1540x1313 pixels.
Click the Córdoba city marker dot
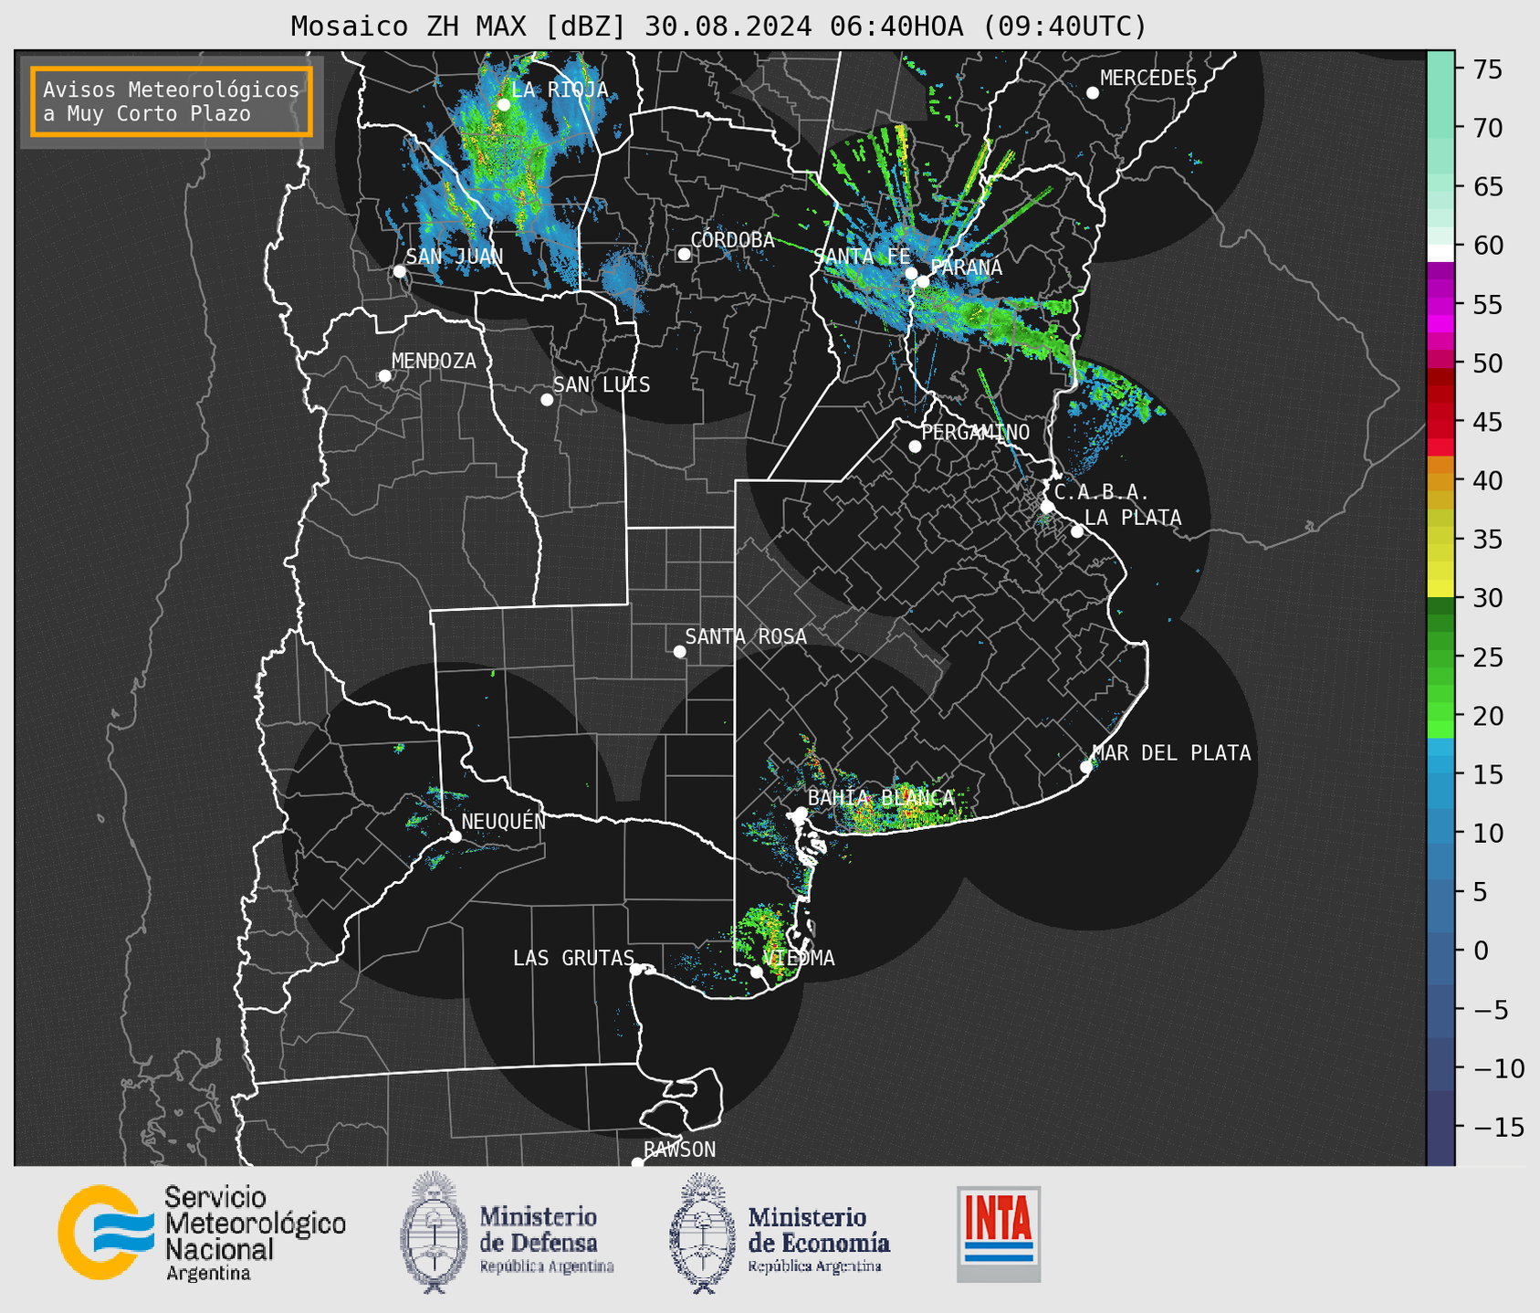pyautogui.click(x=684, y=254)
